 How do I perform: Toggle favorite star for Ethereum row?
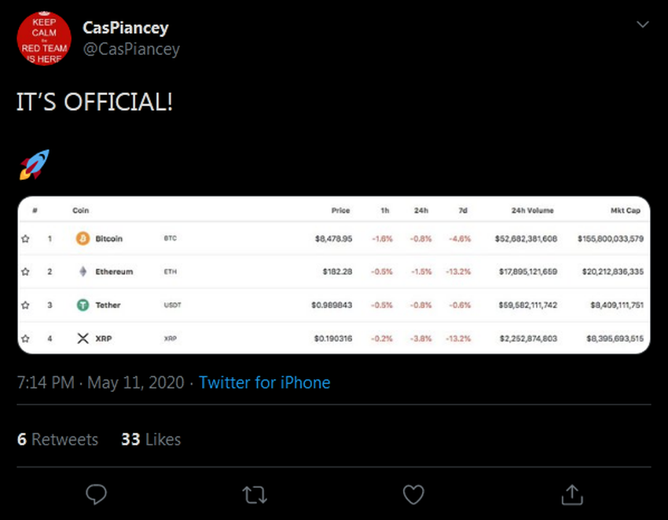(26, 272)
